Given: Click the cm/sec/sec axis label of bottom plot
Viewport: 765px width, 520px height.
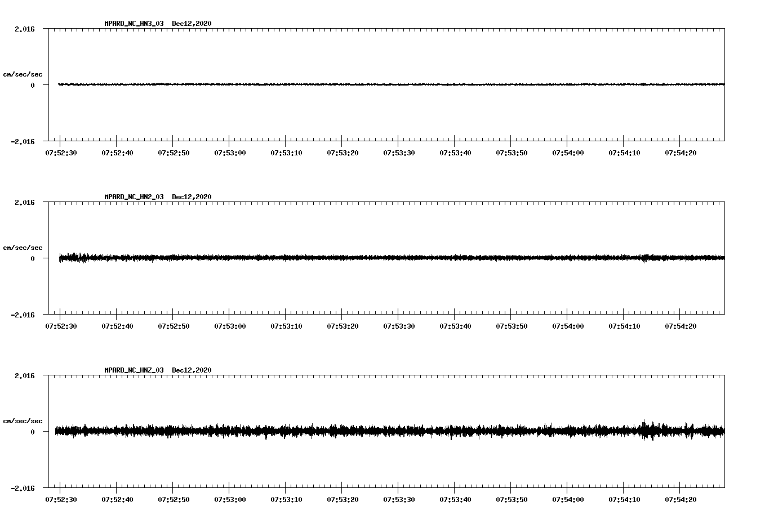Looking at the screenshot, I should [23, 420].
